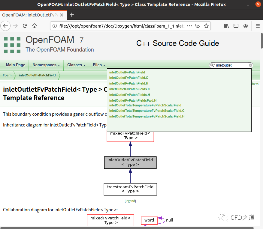Click the inletoutlet search input field
Viewport: 263px width, 229px height.
pos(231,65)
